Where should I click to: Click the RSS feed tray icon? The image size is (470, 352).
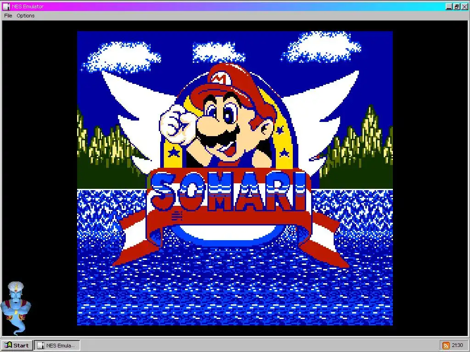(x=446, y=346)
